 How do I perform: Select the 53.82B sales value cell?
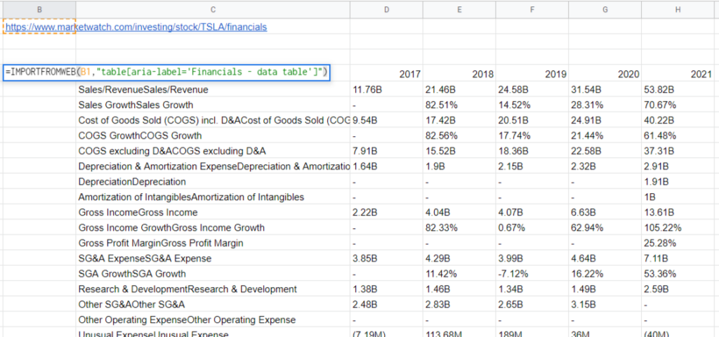pyautogui.click(x=678, y=90)
